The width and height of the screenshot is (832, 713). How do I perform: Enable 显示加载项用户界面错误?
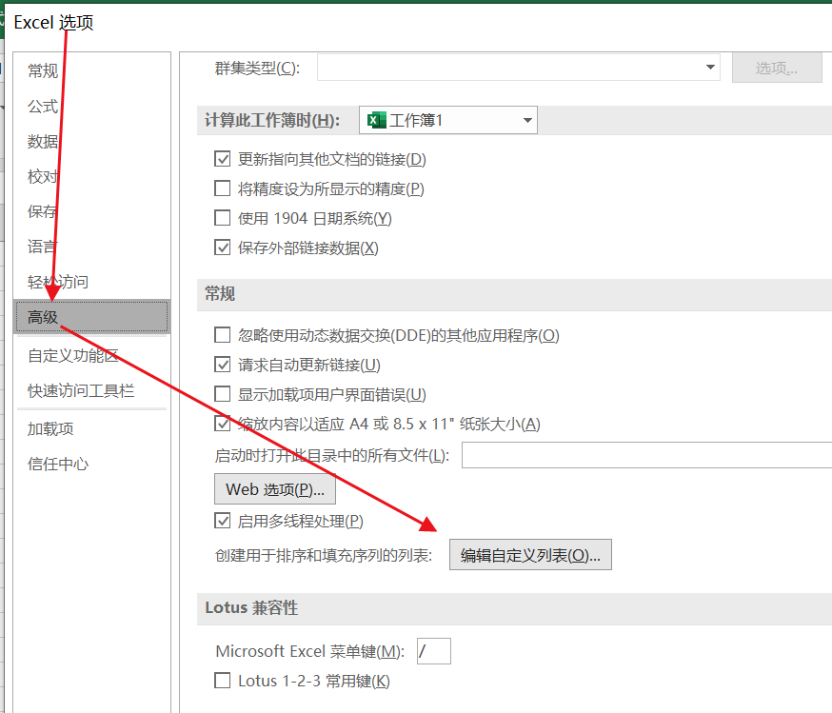point(222,393)
